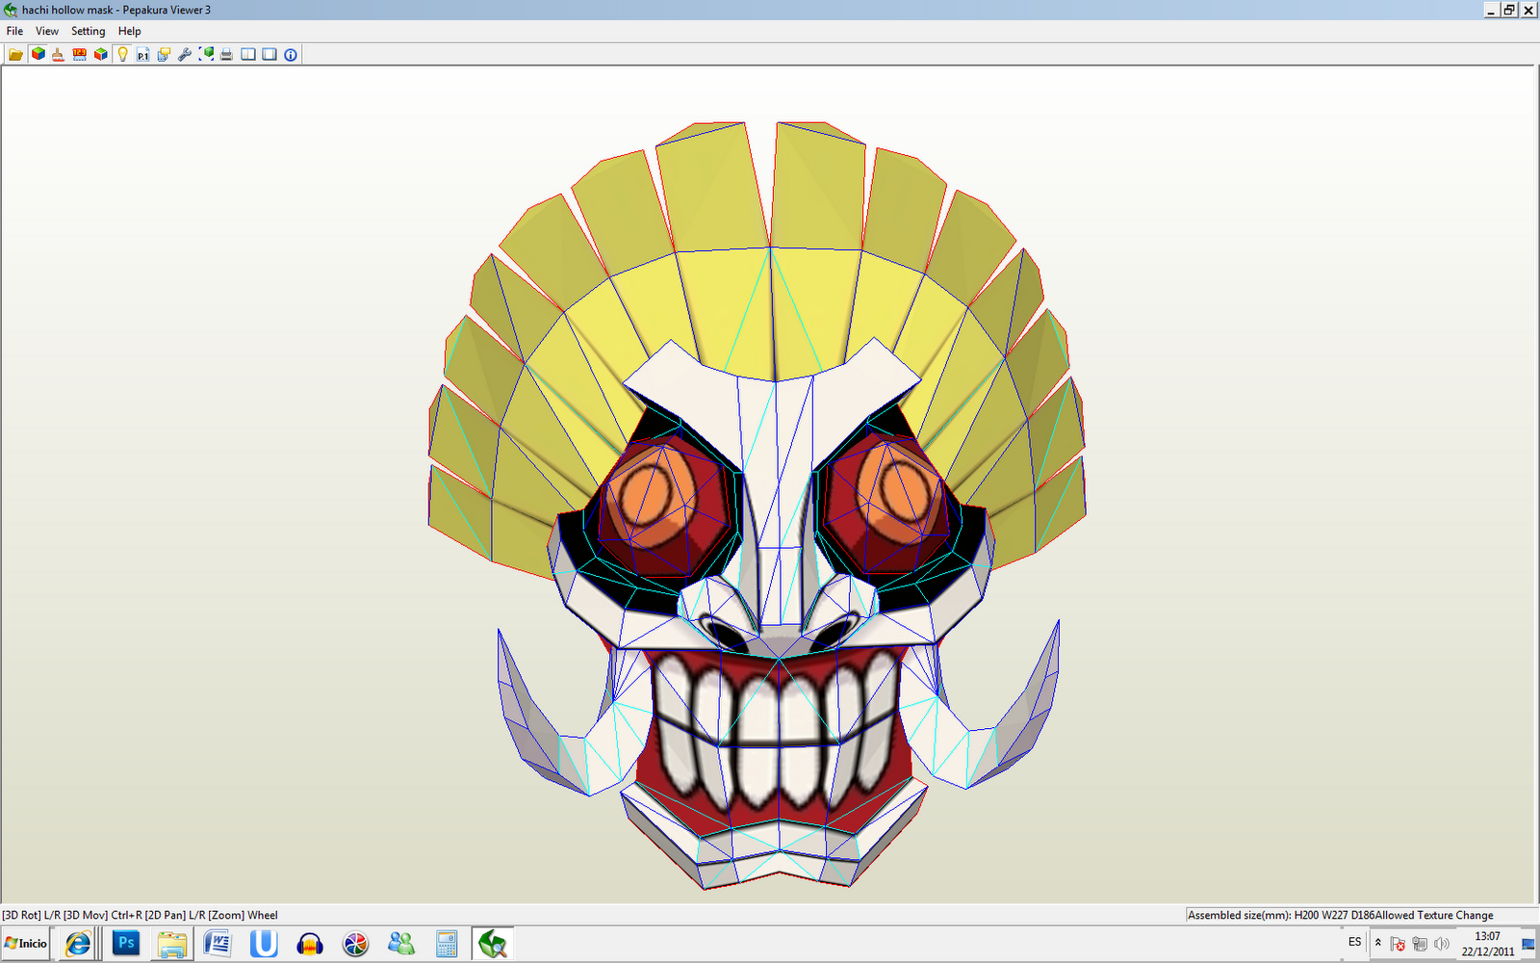Show edge ID numbers on the model
The height and width of the screenshot is (963, 1540).
(80, 54)
